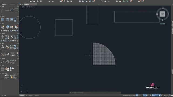
Task: Open the settings gear in status bar
Action: [x=172, y=95]
